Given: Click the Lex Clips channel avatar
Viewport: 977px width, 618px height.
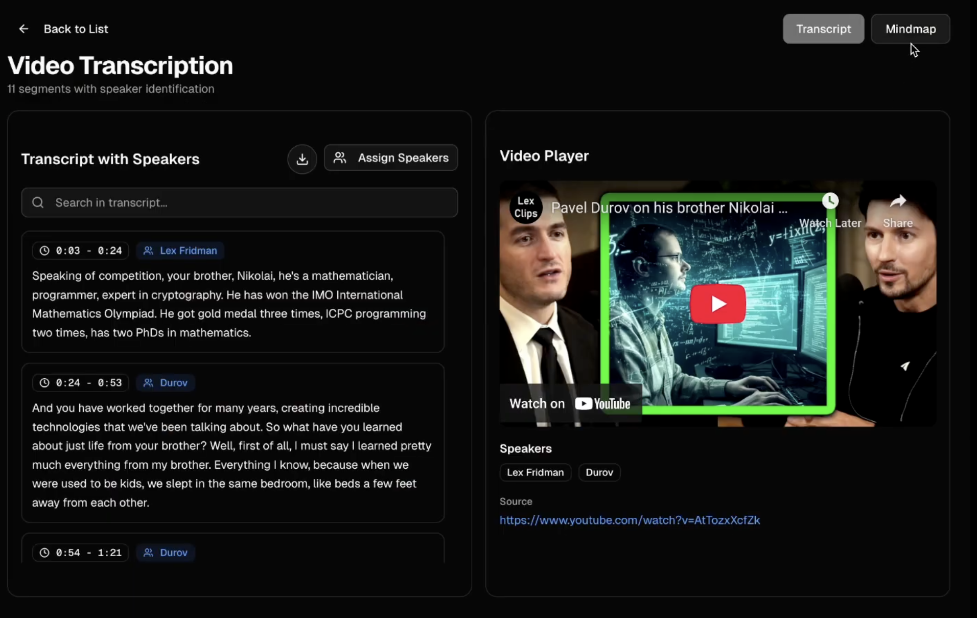Looking at the screenshot, I should (526, 207).
